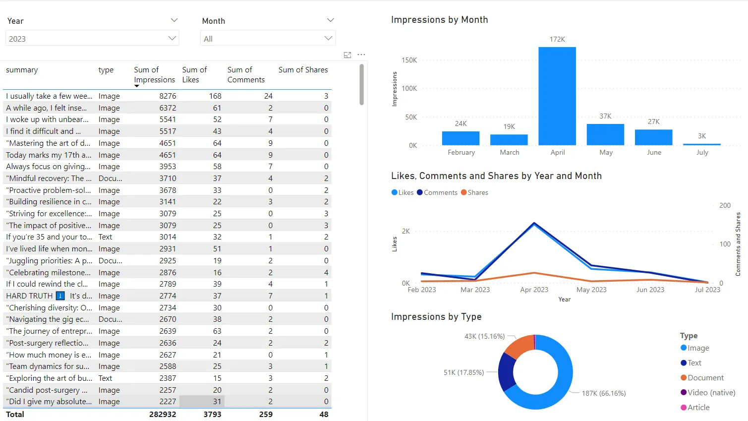This screenshot has width=748, height=421.
Task: Click row "Exploring the art of bu..."
Action: 167,378
